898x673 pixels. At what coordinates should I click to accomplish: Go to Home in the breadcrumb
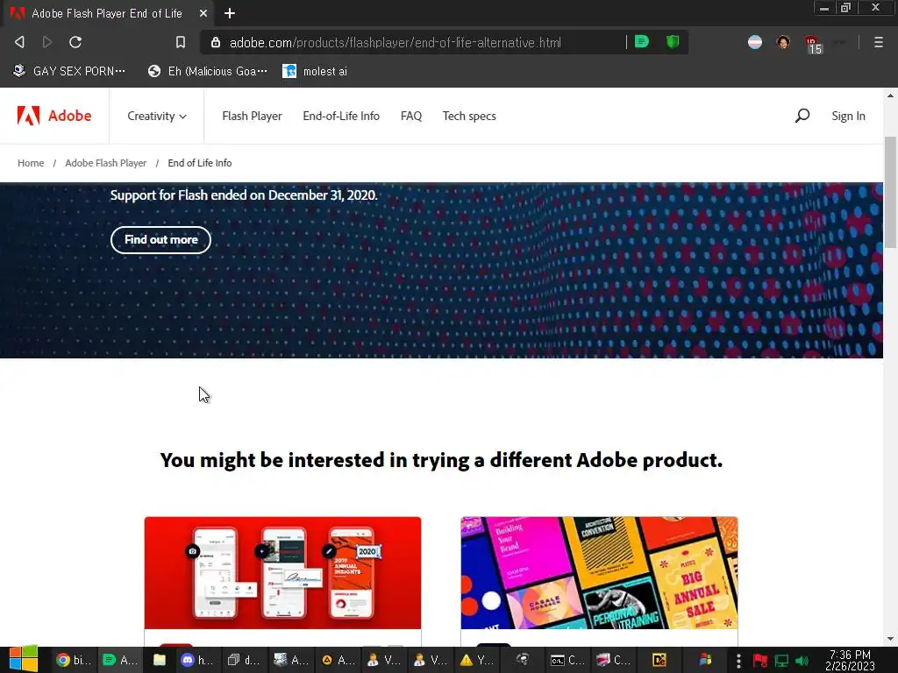point(31,163)
